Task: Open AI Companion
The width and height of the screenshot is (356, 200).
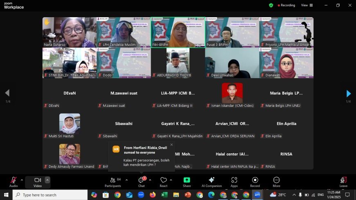Action: coord(212,182)
